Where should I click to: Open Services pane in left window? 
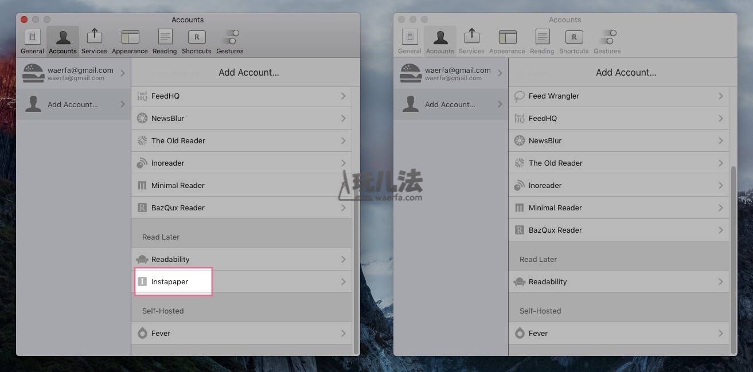click(x=94, y=41)
